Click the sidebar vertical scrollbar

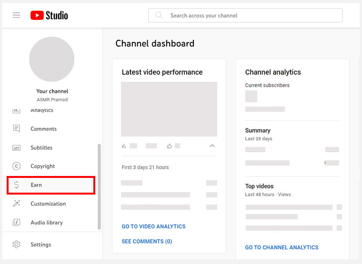point(99,187)
